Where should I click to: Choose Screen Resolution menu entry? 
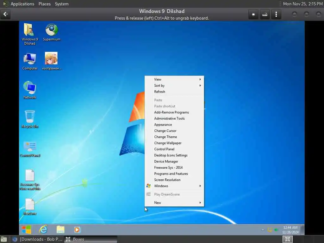tap(174, 180)
